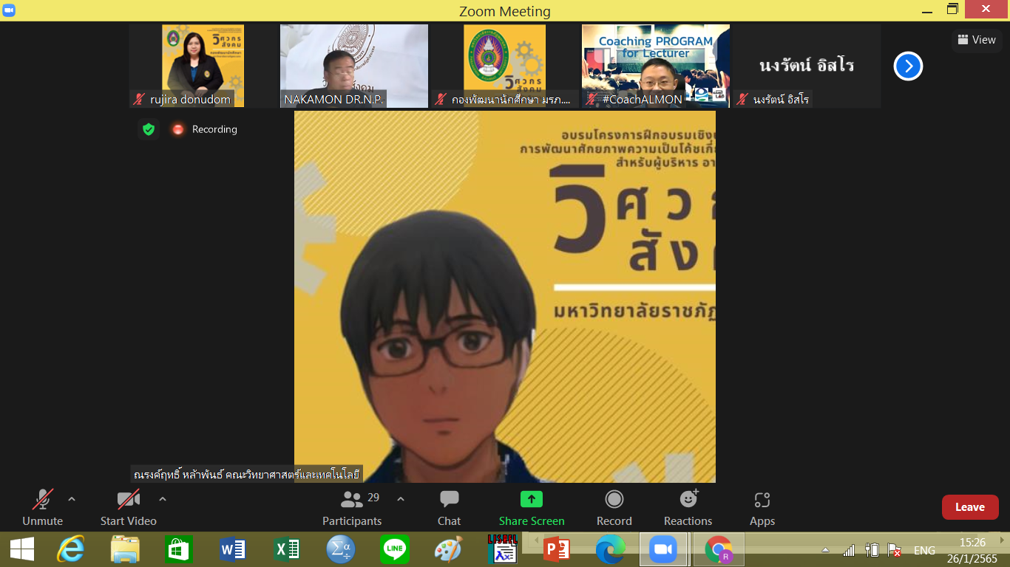Open the Chat panel

(449, 508)
